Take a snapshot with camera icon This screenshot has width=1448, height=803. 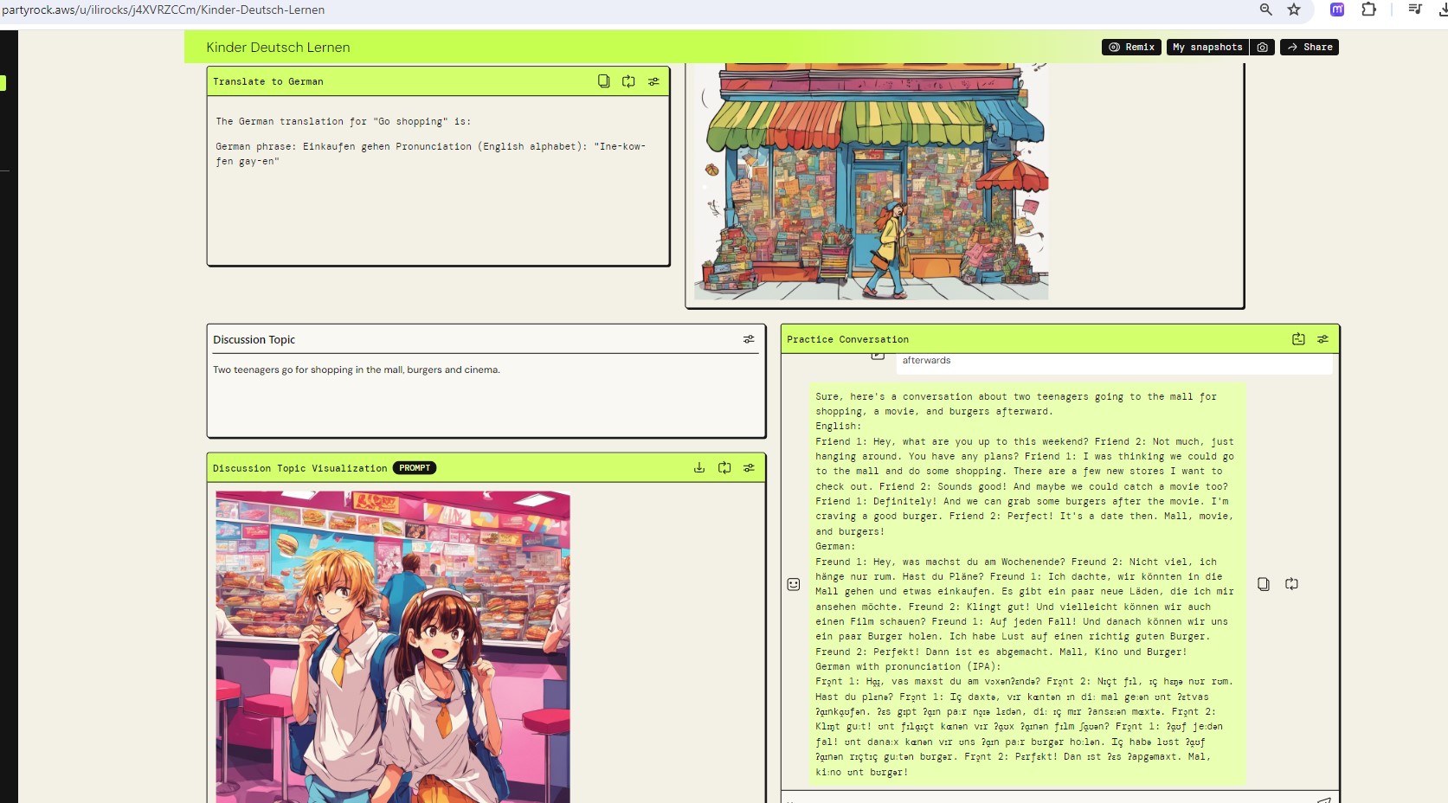tap(1263, 48)
